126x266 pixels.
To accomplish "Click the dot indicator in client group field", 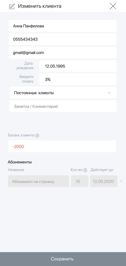I will pos(109,93).
